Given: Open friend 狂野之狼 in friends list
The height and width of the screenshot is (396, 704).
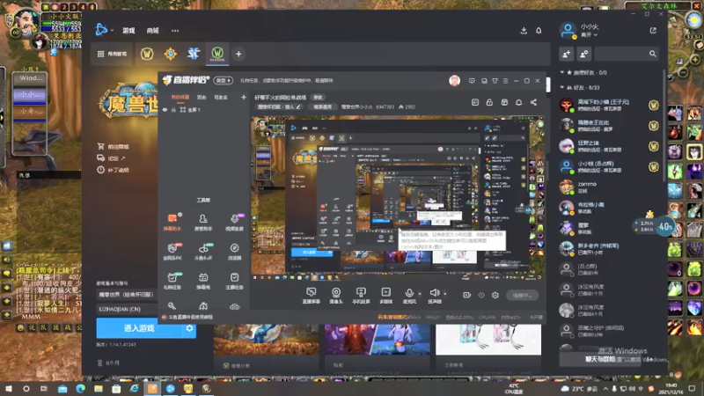Looking at the screenshot, I should tap(609, 146).
